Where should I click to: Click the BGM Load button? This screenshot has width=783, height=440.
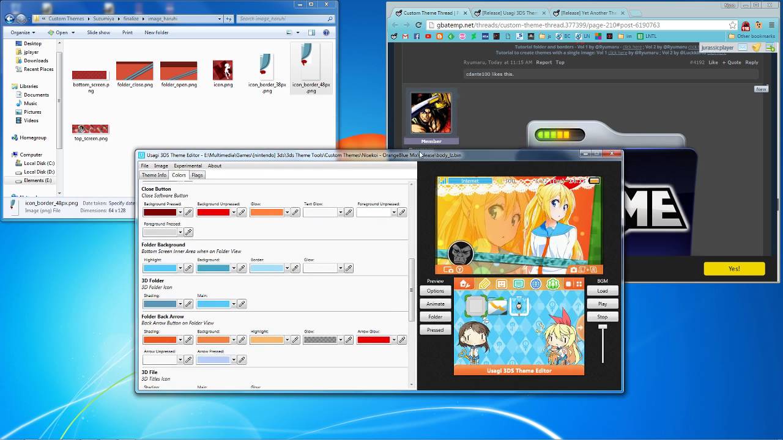click(603, 291)
